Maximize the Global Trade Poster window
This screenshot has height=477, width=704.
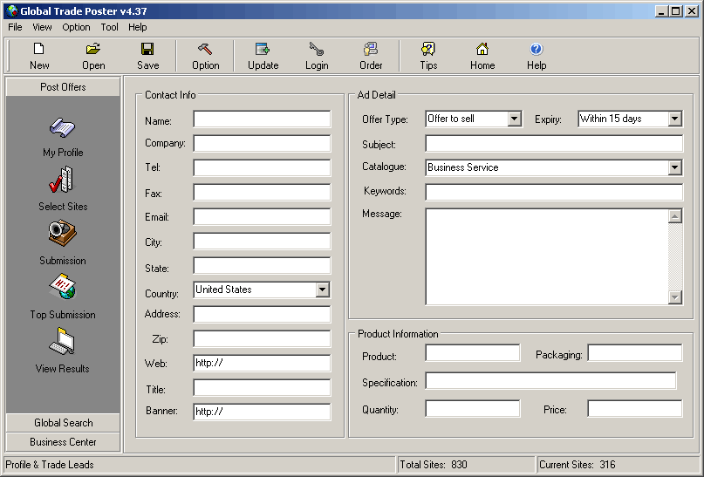(x=675, y=11)
